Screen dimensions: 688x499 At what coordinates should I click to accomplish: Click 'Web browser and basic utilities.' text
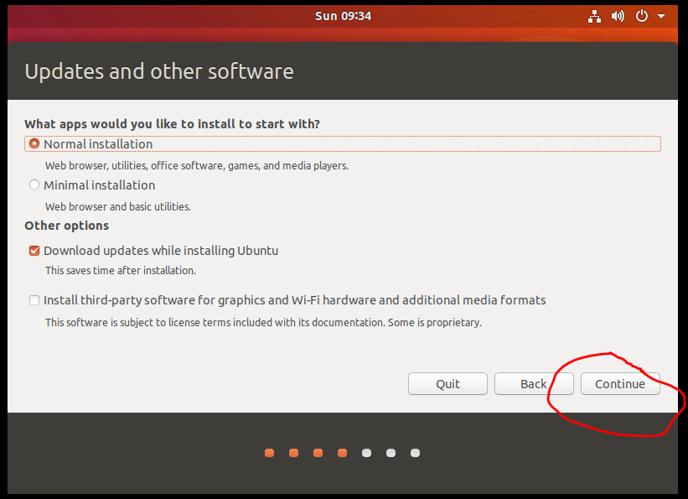pyautogui.click(x=118, y=206)
